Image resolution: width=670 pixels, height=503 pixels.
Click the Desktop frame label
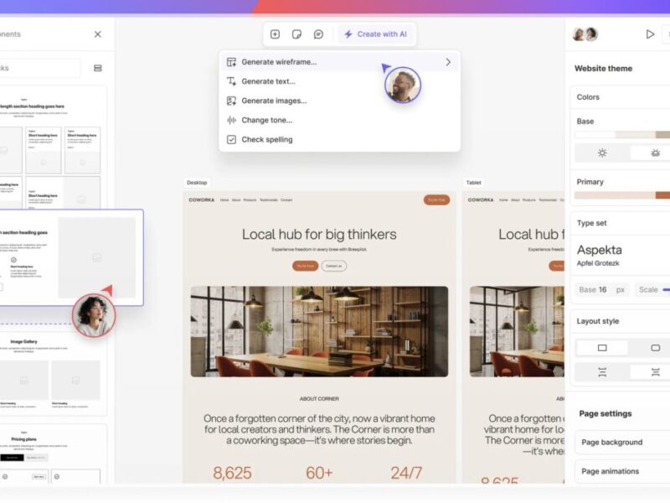[x=197, y=183]
